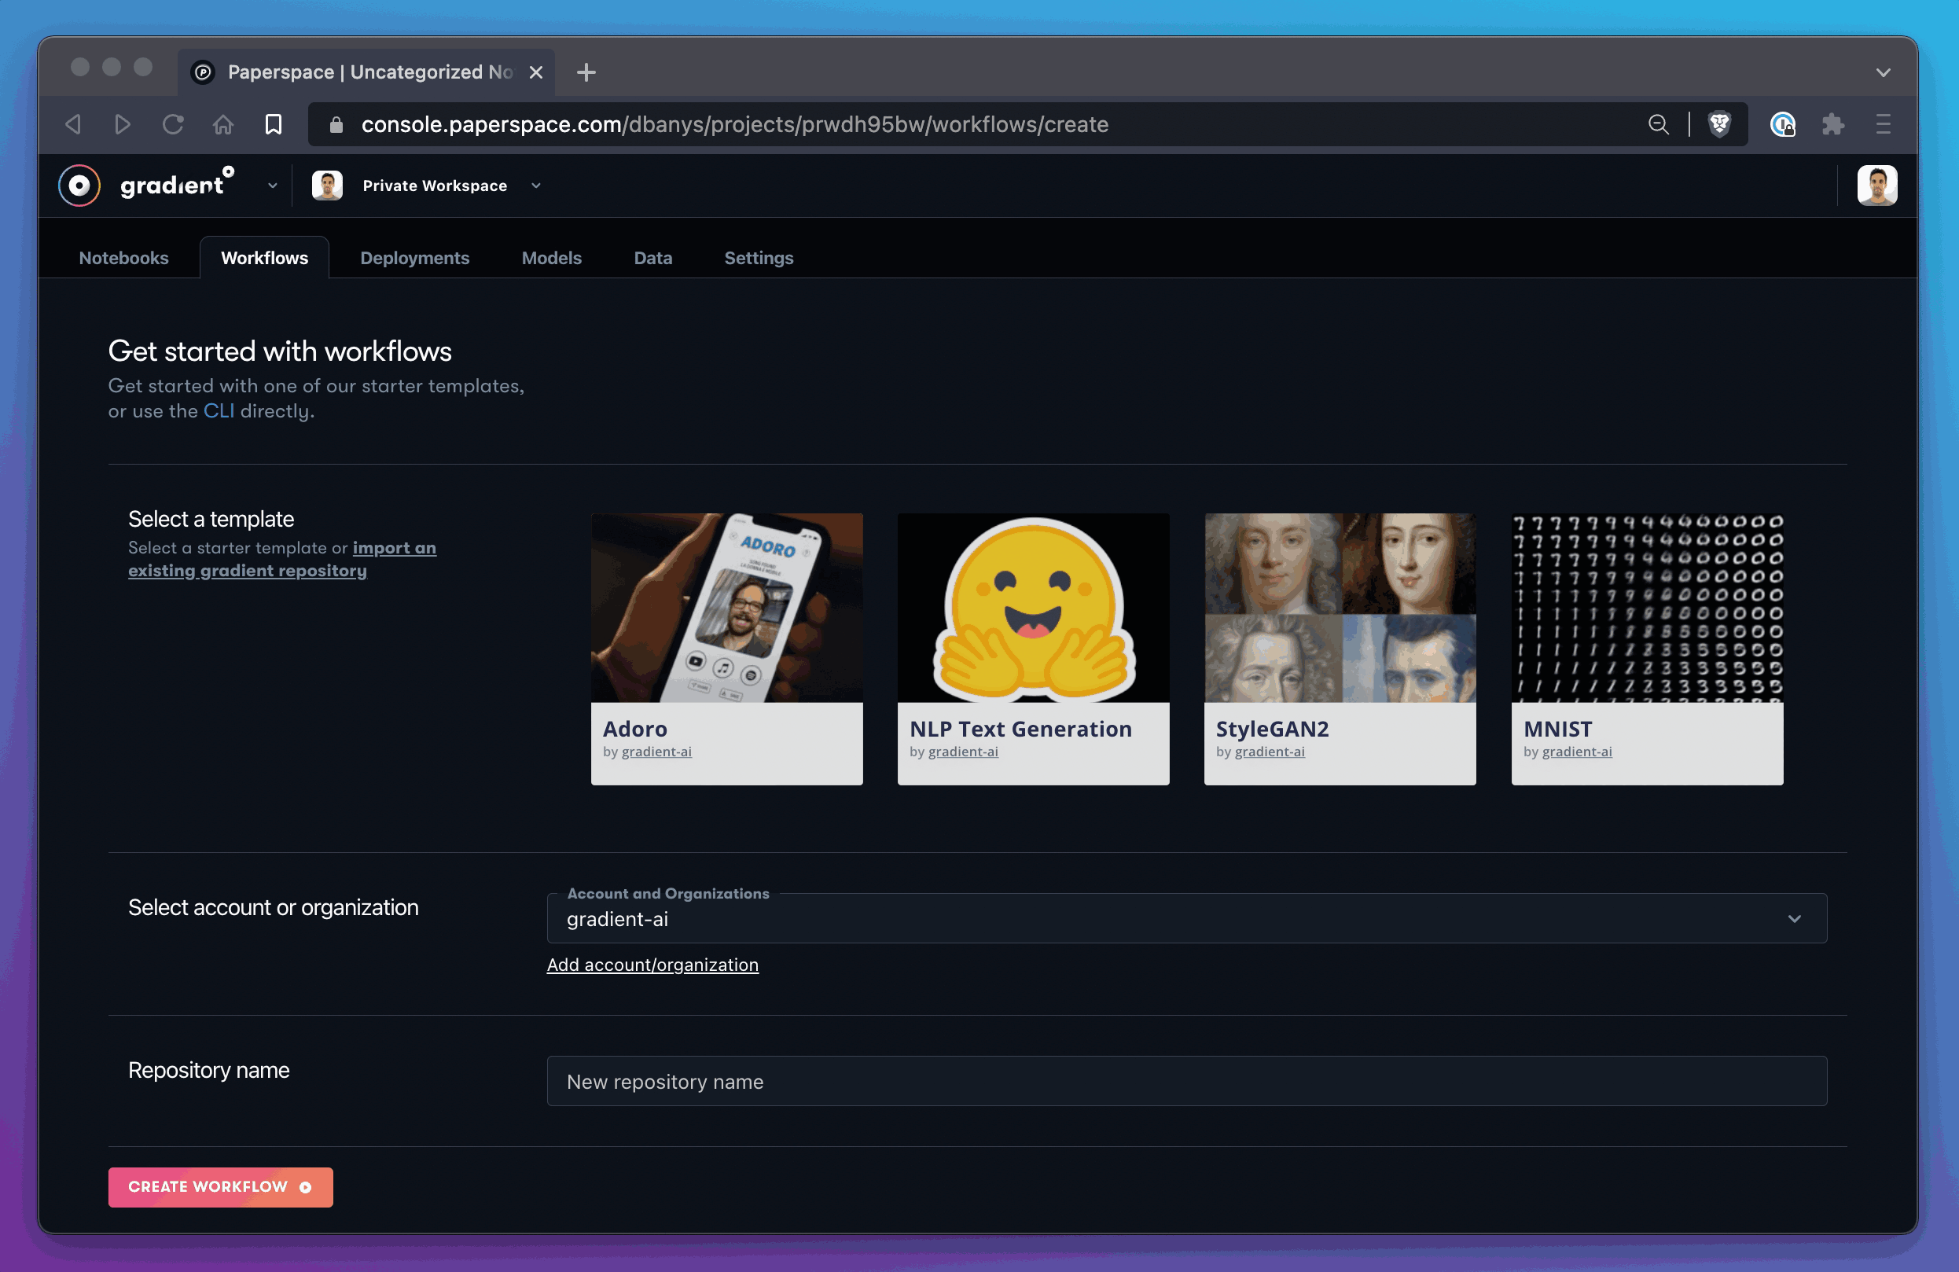The width and height of the screenshot is (1959, 1272).
Task: Navigate back with the back arrow
Action: coord(72,124)
